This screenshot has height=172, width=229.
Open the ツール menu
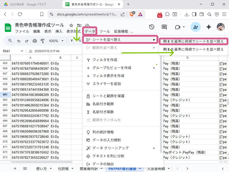pos(104,31)
